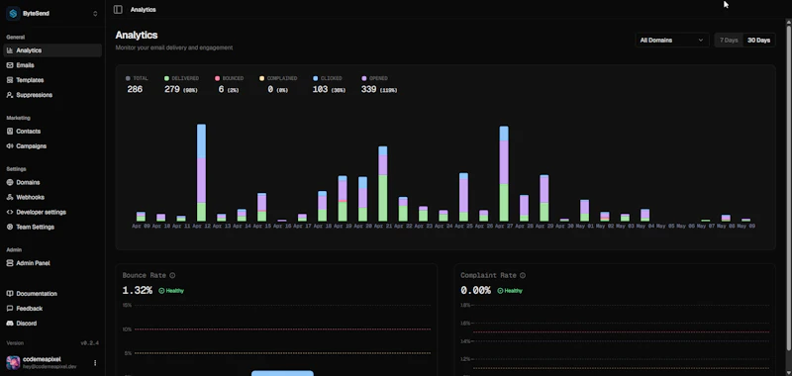The width and height of the screenshot is (792, 376).
Task: Click the Admin Panel server icon
Action: [x=10, y=263]
